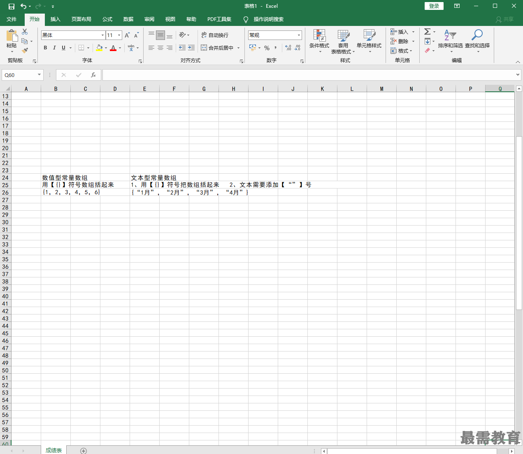Center text horizontally
Viewport: 523px width, 454px height.
pos(160,48)
